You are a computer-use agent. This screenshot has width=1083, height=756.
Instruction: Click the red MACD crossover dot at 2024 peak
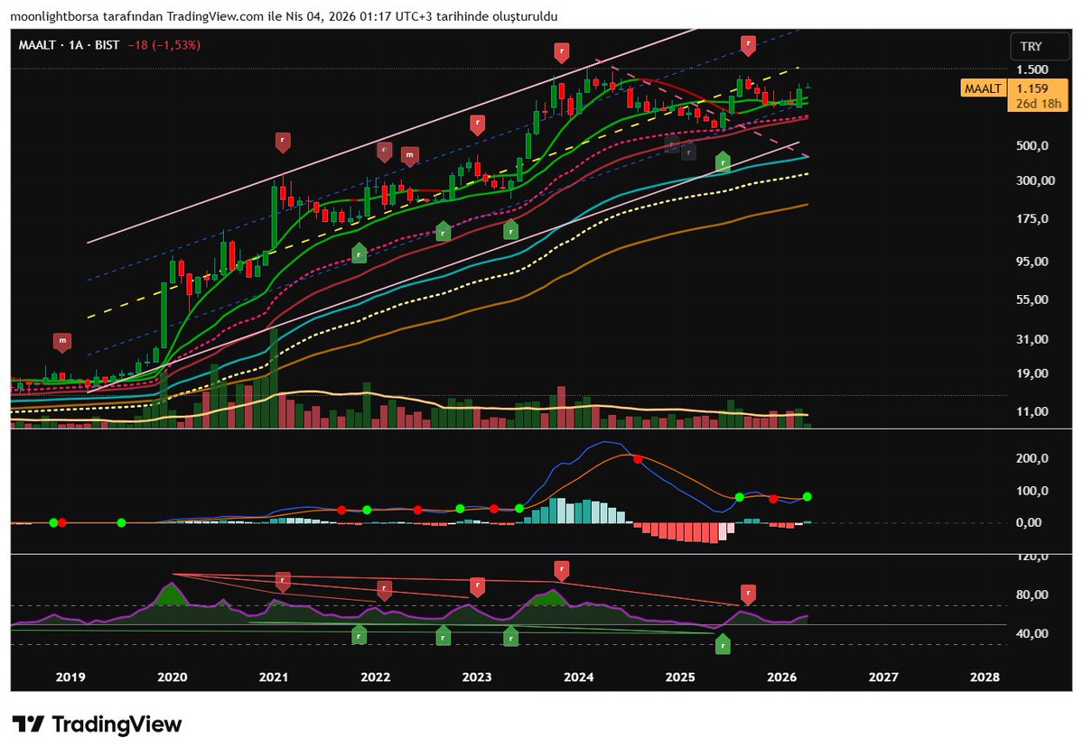[x=639, y=458]
